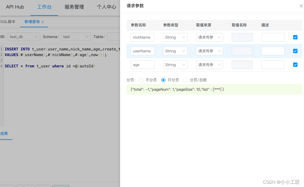Screen dimensions: 304x187
Task: Disable the nickName parameter checkbox
Action: [x=295, y=37]
